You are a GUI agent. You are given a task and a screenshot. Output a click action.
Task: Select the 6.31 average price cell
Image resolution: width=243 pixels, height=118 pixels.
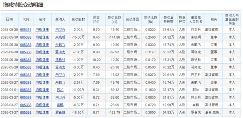[96, 90]
